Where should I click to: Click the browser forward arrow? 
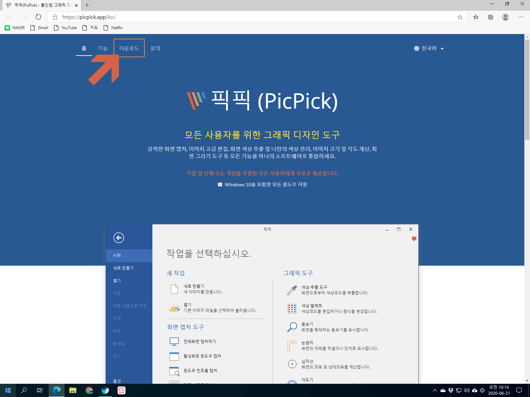(24, 17)
